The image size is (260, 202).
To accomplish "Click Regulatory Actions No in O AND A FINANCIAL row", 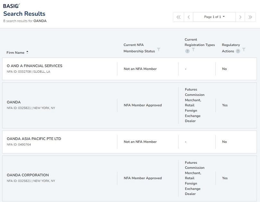I will point(224,69).
